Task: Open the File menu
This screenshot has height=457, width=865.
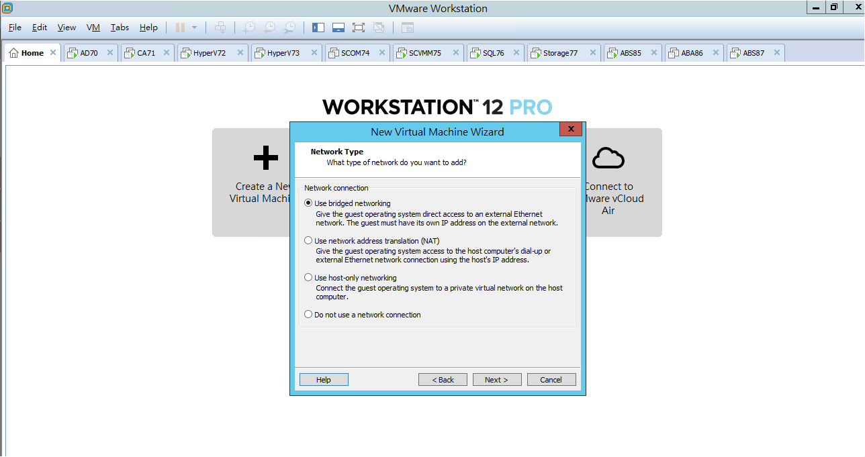Action: (x=15, y=28)
